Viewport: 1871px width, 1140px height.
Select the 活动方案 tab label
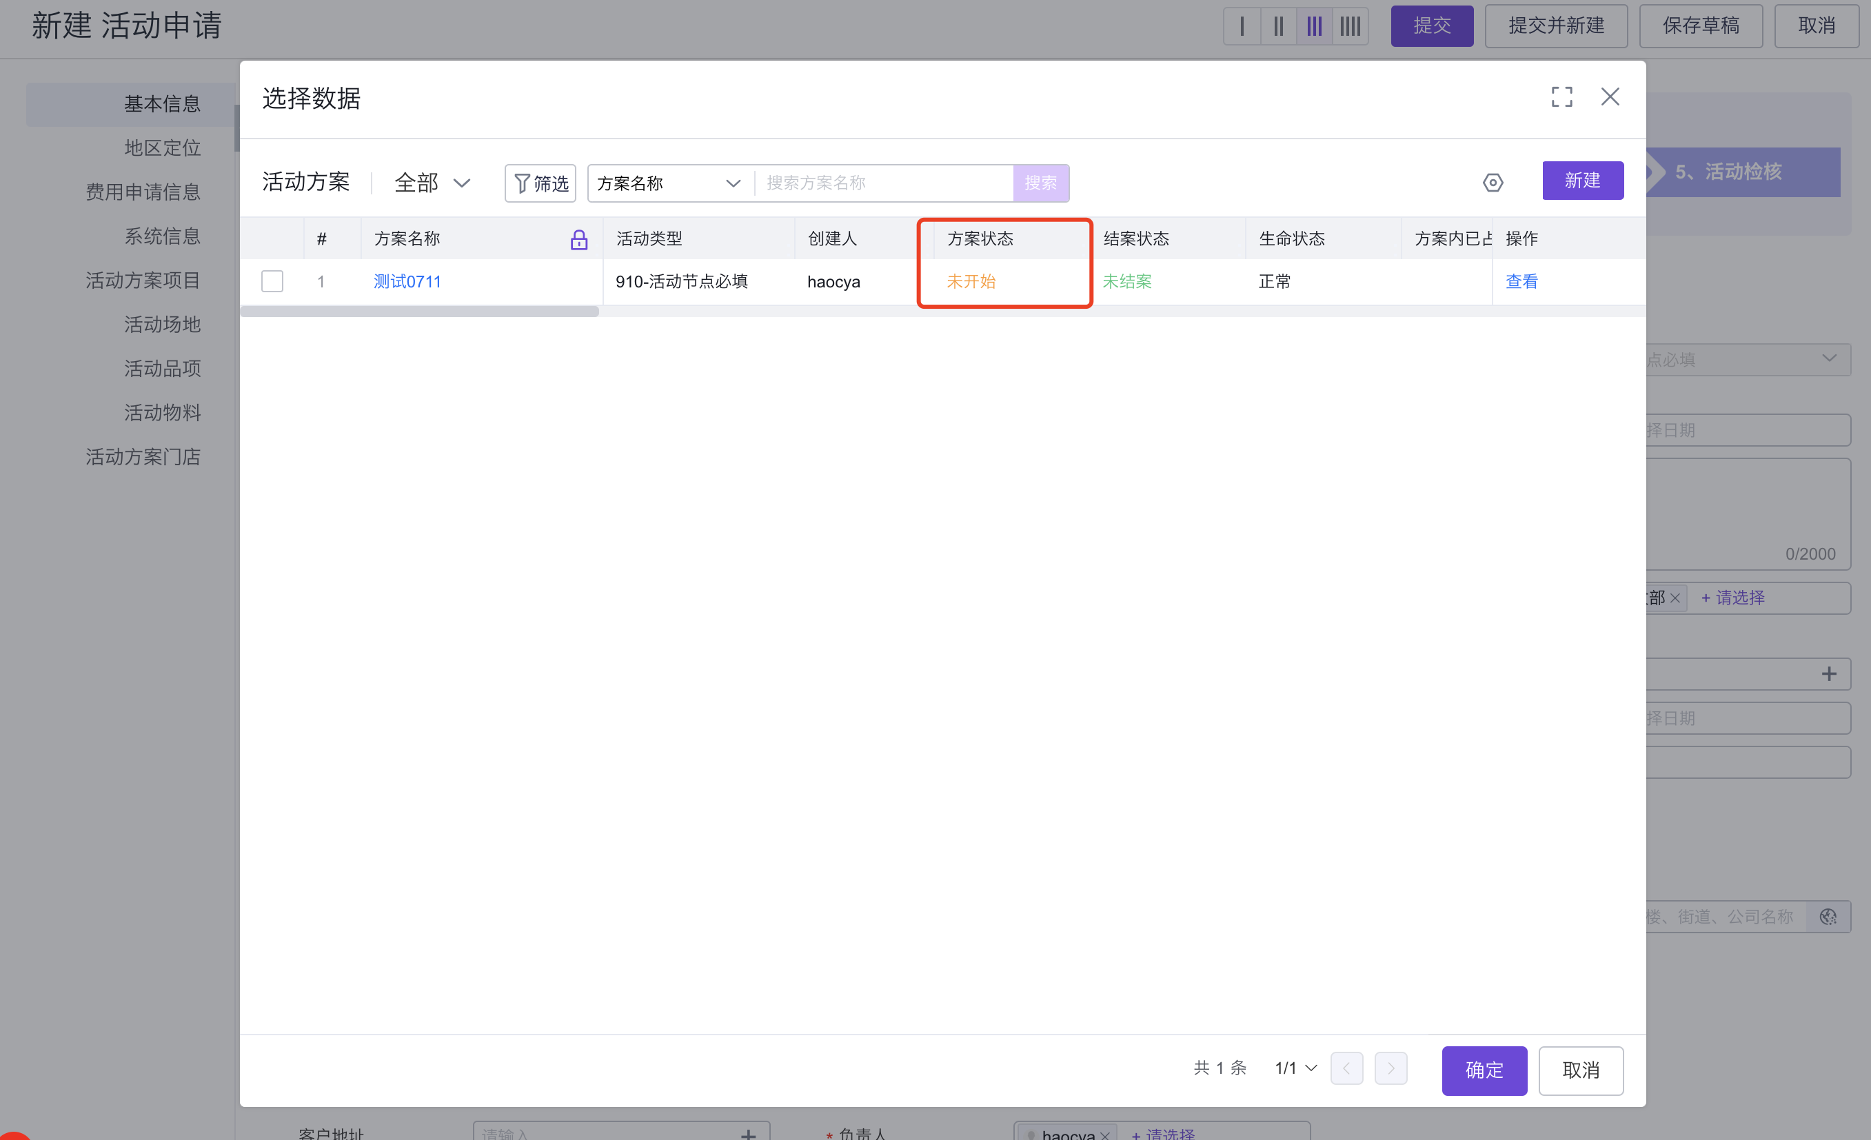pyautogui.click(x=307, y=183)
